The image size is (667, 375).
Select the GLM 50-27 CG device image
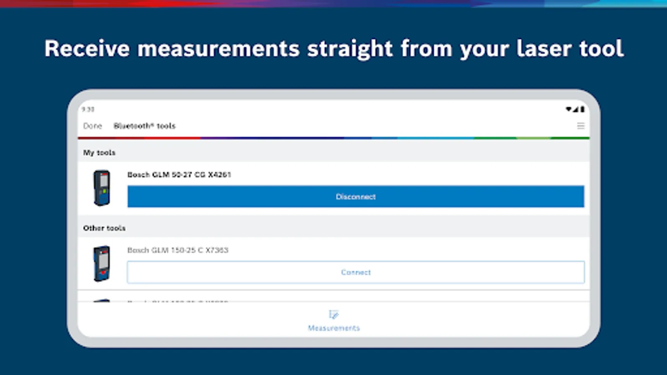[x=102, y=188]
